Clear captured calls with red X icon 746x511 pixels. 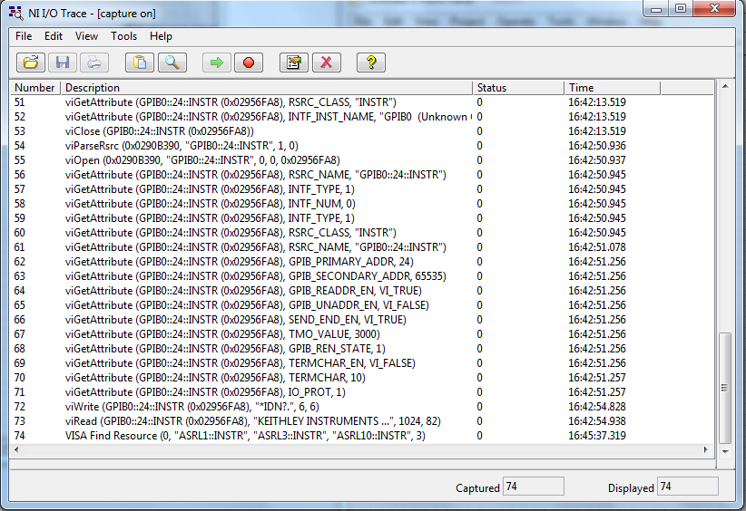pyautogui.click(x=327, y=63)
